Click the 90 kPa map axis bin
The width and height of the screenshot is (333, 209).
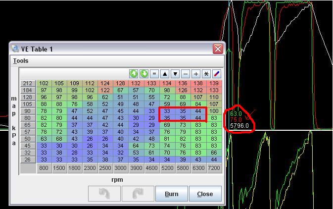coord(28,111)
